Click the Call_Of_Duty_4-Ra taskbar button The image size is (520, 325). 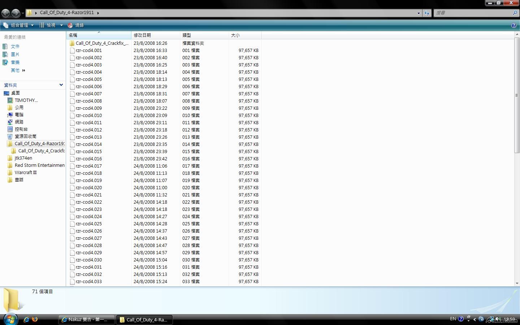(x=144, y=320)
